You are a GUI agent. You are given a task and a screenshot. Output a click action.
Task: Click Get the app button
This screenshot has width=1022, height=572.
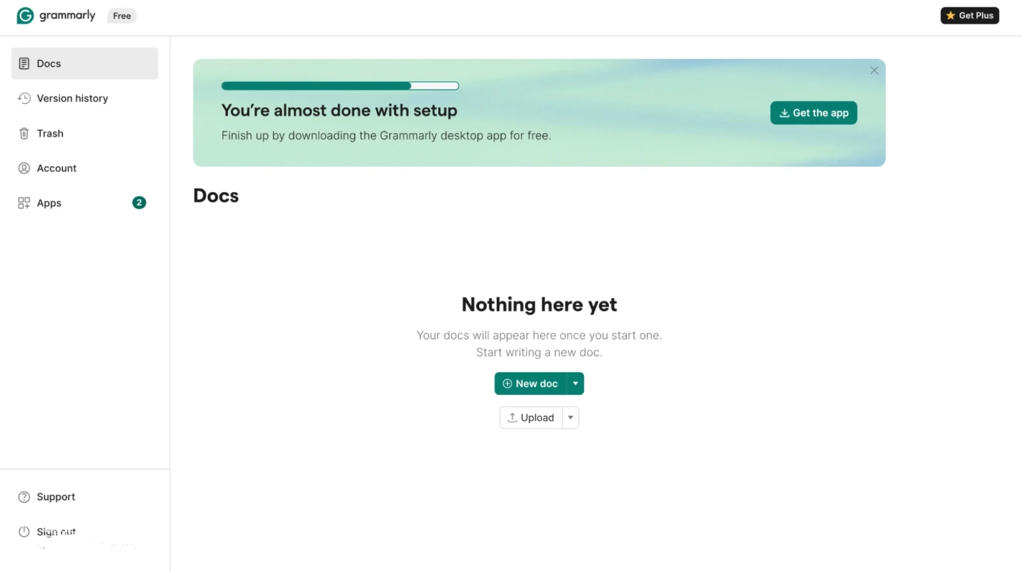(814, 113)
